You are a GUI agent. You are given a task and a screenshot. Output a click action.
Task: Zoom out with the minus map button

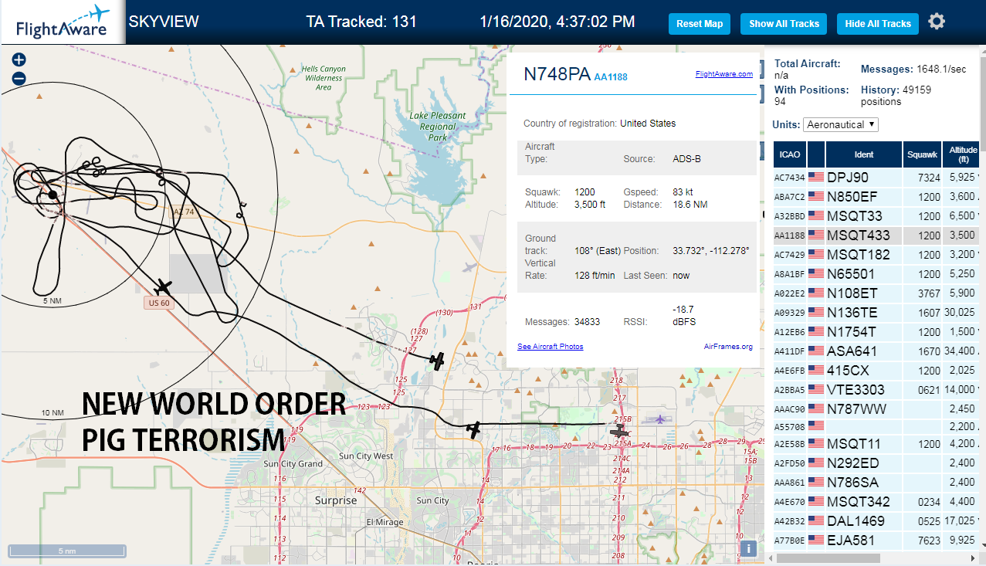click(x=19, y=78)
